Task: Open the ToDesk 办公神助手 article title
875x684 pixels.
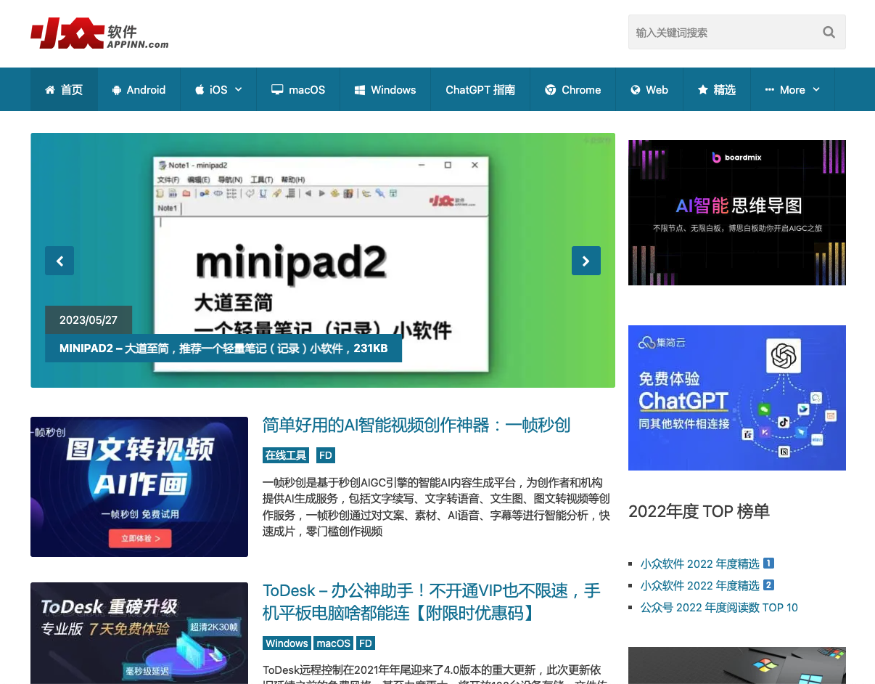Action: click(432, 602)
